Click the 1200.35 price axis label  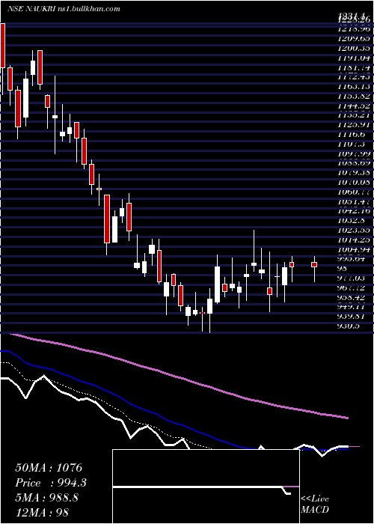click(x=353, y=48)
